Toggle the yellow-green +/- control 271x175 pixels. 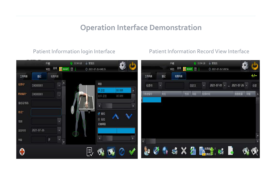click(x=254, y=76)
